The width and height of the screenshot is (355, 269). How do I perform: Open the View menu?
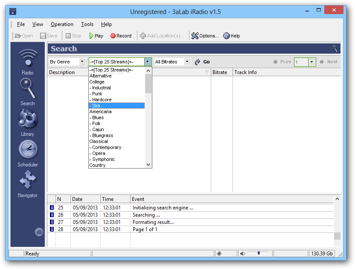click(38, 24)
